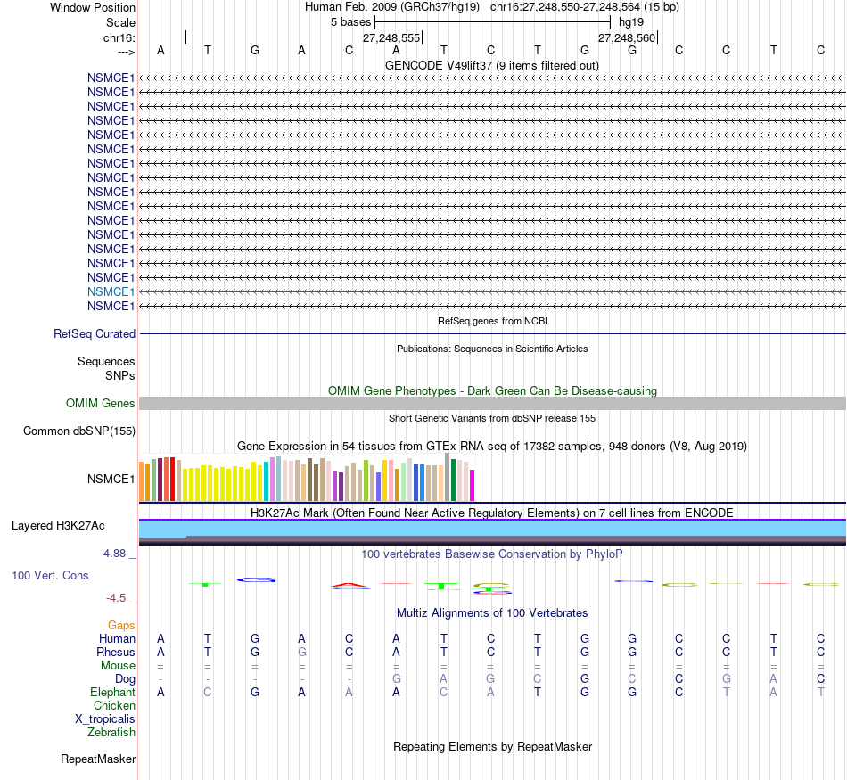This screenshot has width=847, height=780.
Task: Select the Human alignment row label
Action: [x=117, y=639]
